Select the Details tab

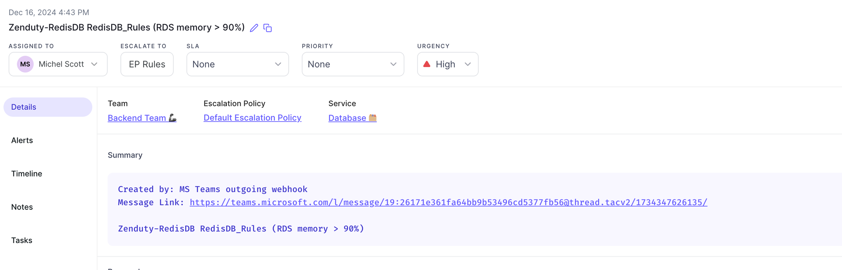(48, 107)
